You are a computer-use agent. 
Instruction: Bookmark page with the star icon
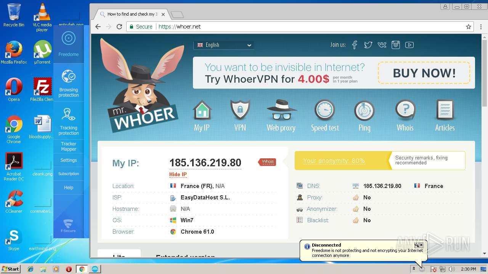469,27
